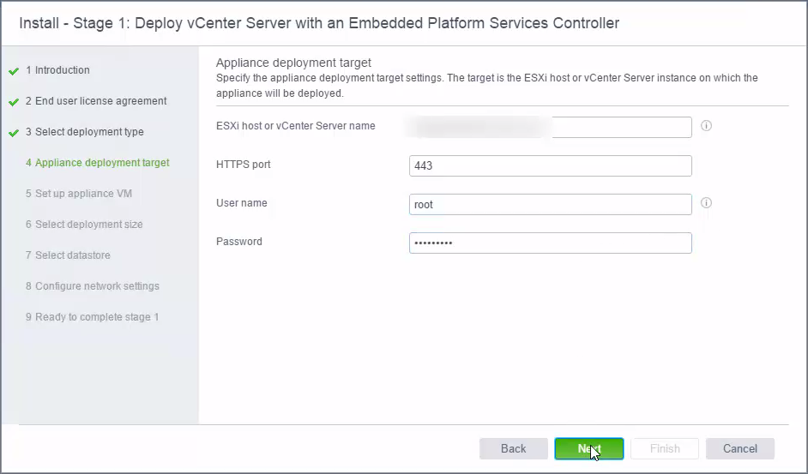808x474 pixels.
Task: Open step 7 Select datastore
Action: pyautogui.click(x=68, y=255)
